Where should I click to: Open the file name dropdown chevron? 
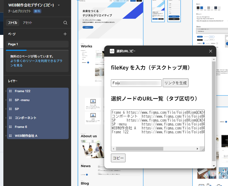click(x=59, y=5)
